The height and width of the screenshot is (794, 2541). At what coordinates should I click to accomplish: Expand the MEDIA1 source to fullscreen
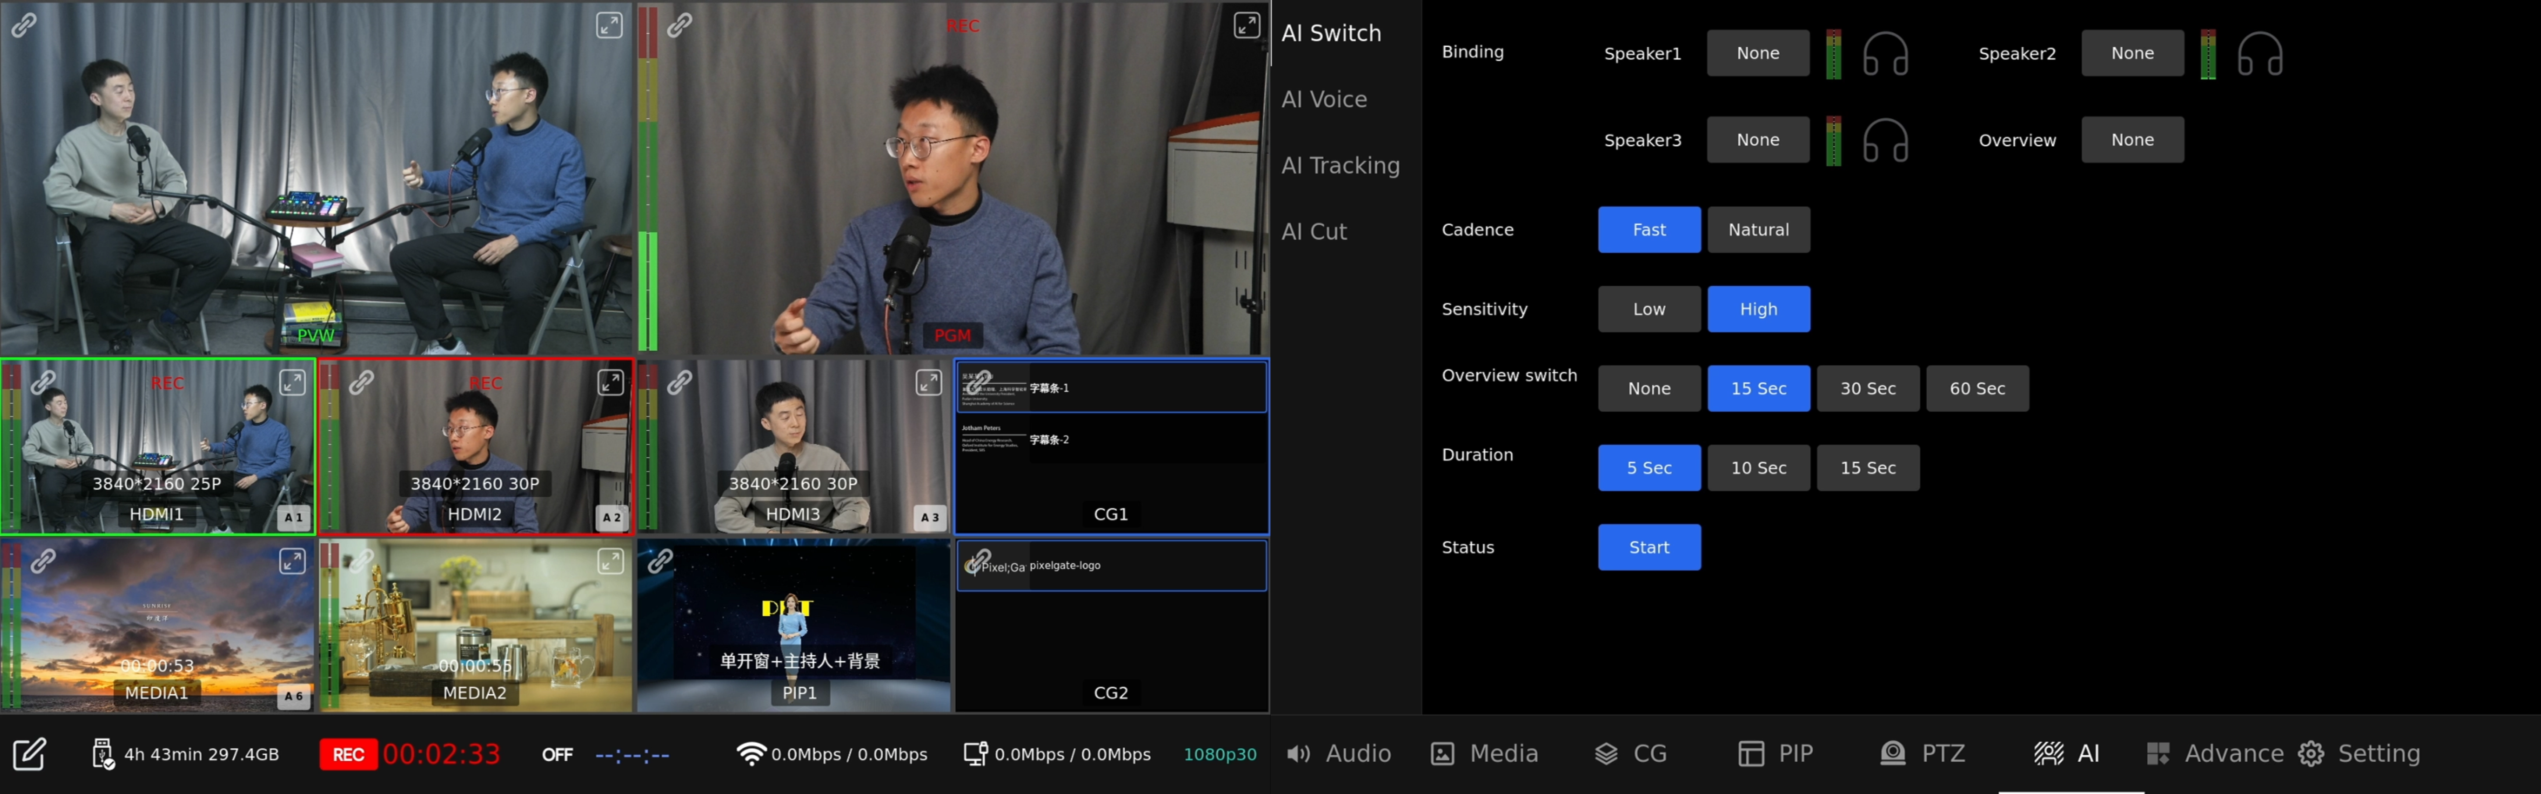[292, 562]
